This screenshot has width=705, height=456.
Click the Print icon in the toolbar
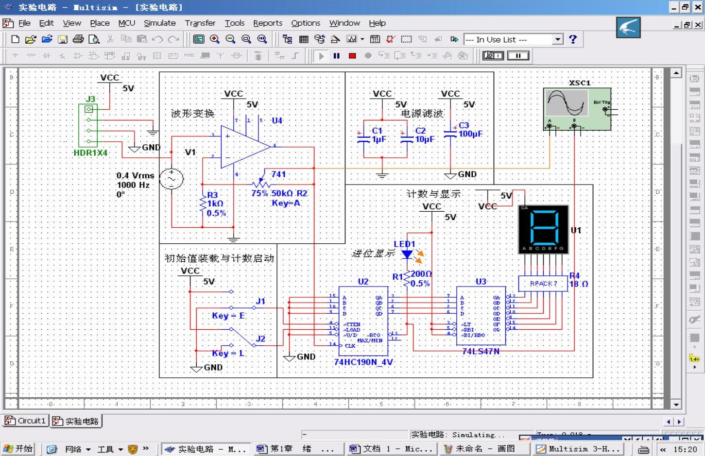click(78, 39)
